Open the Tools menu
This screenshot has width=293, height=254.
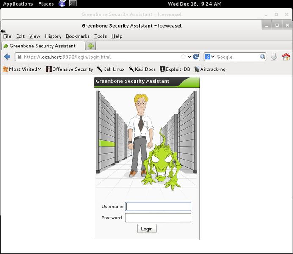pos(100,36)
